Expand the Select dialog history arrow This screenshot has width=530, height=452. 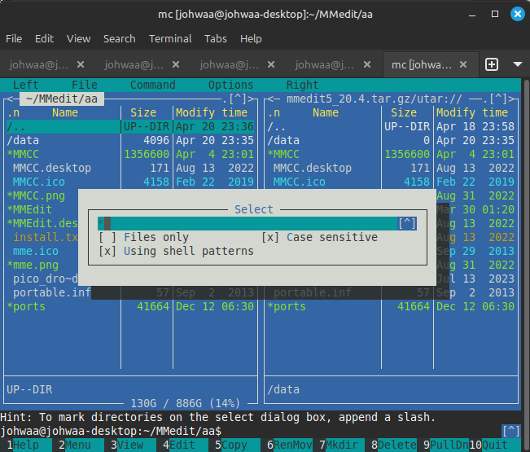(x=407, y=223)
